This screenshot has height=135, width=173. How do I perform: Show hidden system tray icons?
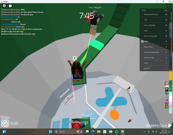(x=144, y=132)
